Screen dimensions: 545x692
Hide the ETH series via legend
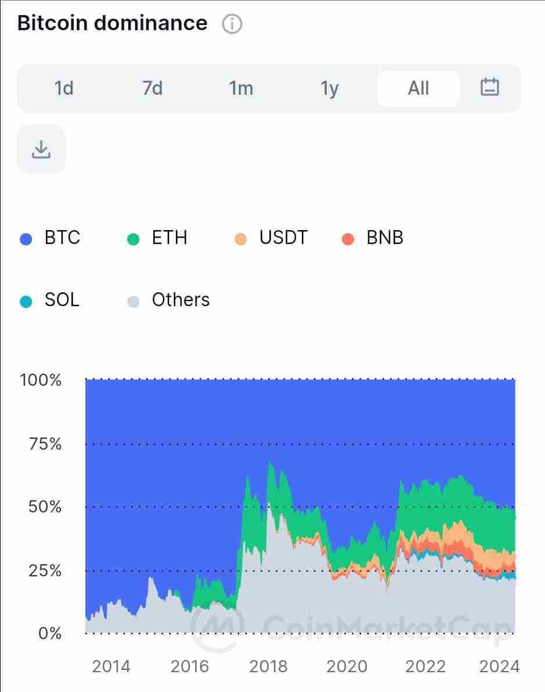[x=169, y=238]
